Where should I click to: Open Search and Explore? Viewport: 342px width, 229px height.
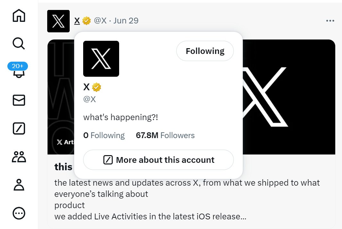tap(19, 44)
